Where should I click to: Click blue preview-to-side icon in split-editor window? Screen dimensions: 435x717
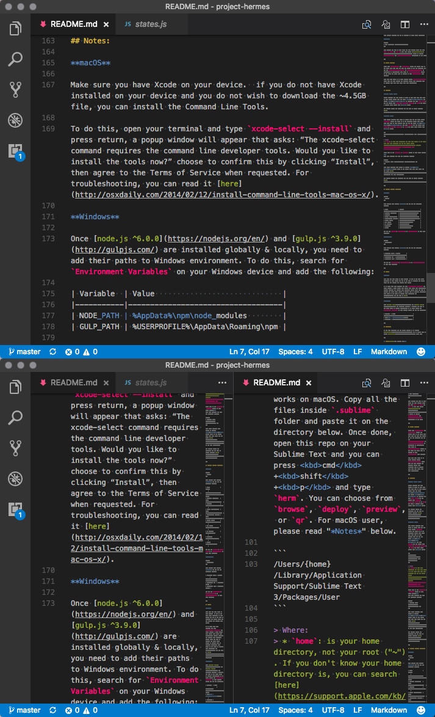point(367,383)
